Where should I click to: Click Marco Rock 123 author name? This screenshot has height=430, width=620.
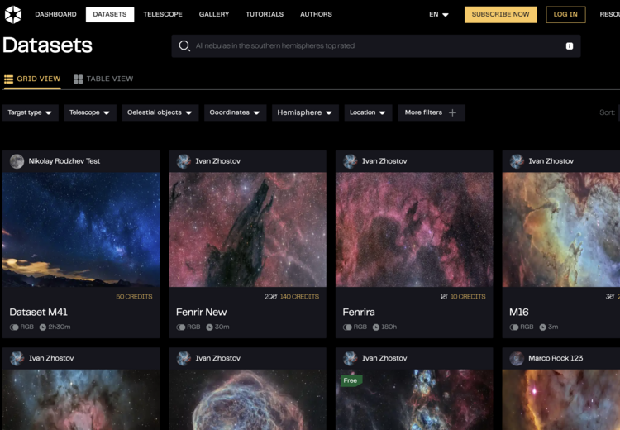pyautogui.click(x=556, y=358)
